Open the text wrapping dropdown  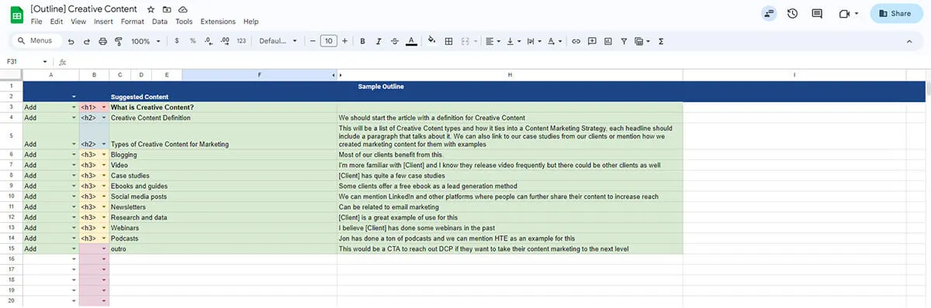click(x=534, y=41)
